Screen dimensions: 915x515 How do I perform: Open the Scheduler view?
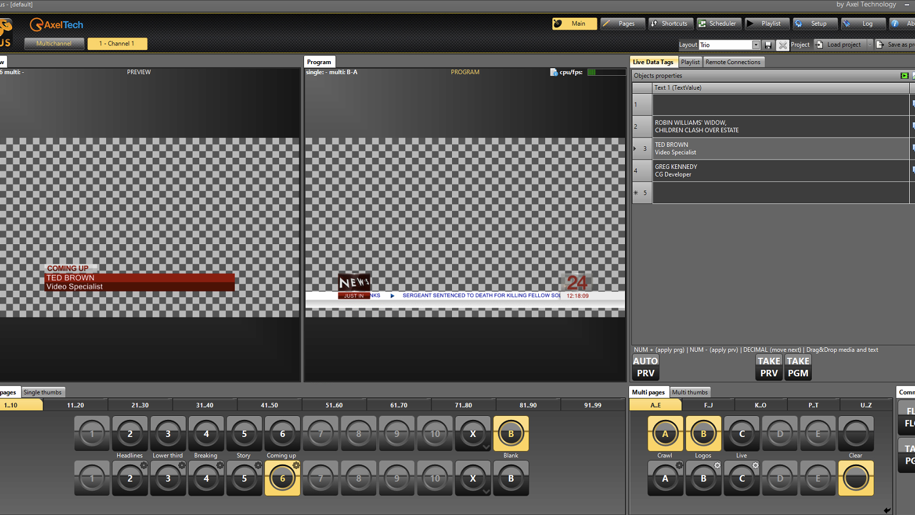[717, 24]
